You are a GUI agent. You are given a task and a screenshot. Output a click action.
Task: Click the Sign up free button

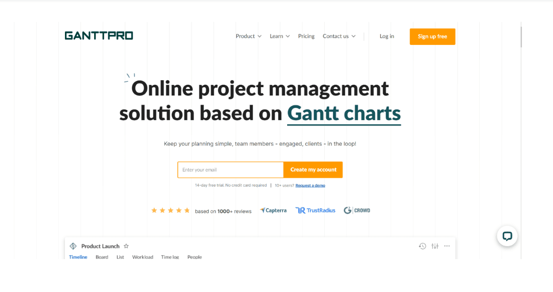(x=432, y=37)
